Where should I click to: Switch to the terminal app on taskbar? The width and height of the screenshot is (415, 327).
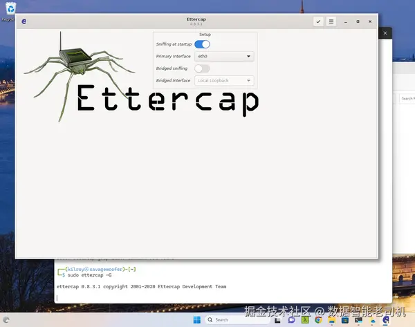click(358, 320)
